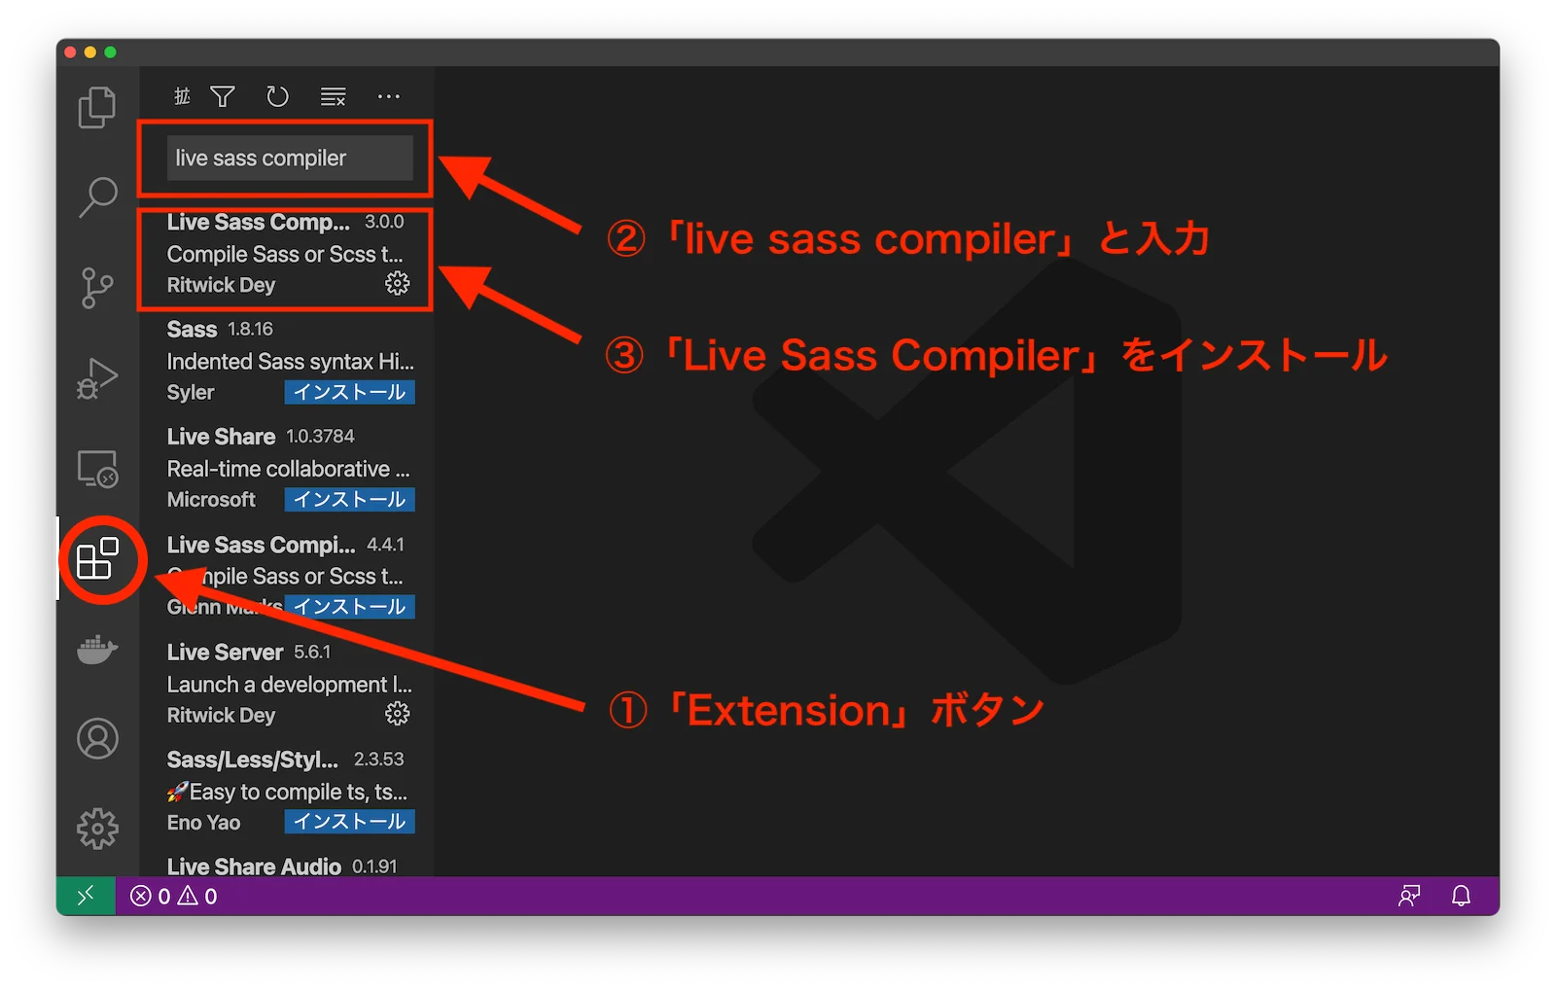
Task: Click the remote indicator in the status bar
Action: click(85, 895)
